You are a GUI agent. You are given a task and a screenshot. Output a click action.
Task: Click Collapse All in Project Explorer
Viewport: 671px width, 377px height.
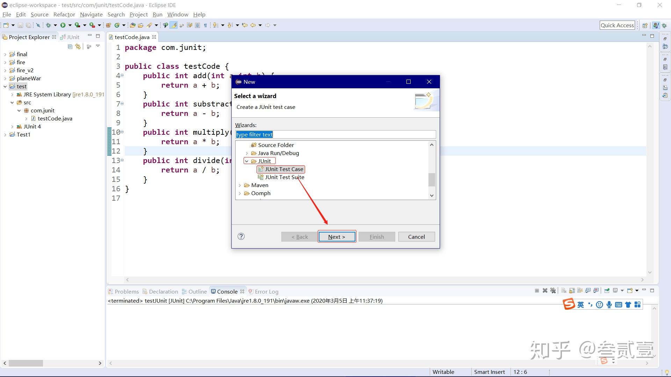pos(70,46)
